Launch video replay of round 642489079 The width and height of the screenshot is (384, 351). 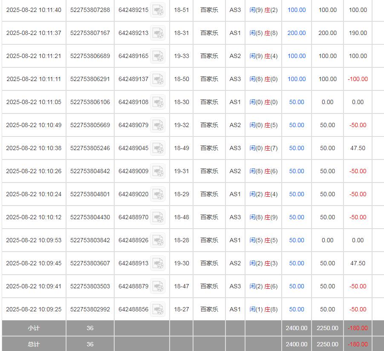click(158, 125)
